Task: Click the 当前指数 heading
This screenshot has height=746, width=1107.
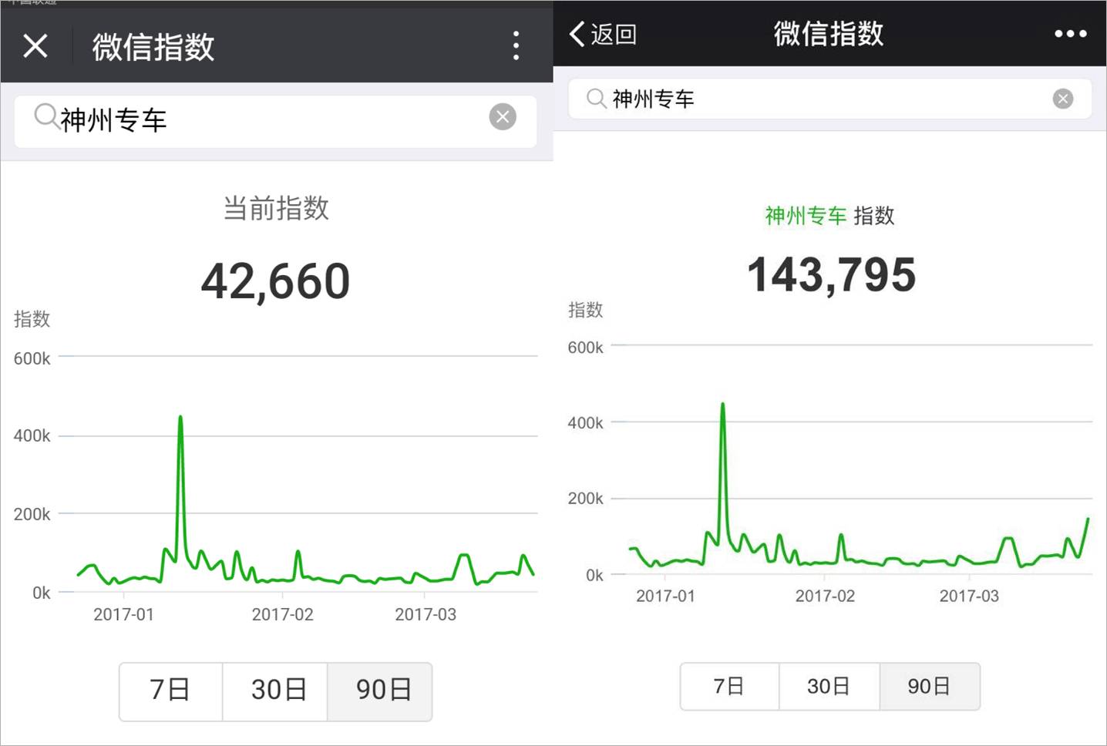Action: point(276,208)
